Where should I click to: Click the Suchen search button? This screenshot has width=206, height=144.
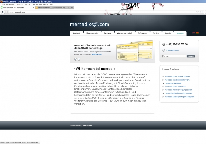click(x=191, y=56)
